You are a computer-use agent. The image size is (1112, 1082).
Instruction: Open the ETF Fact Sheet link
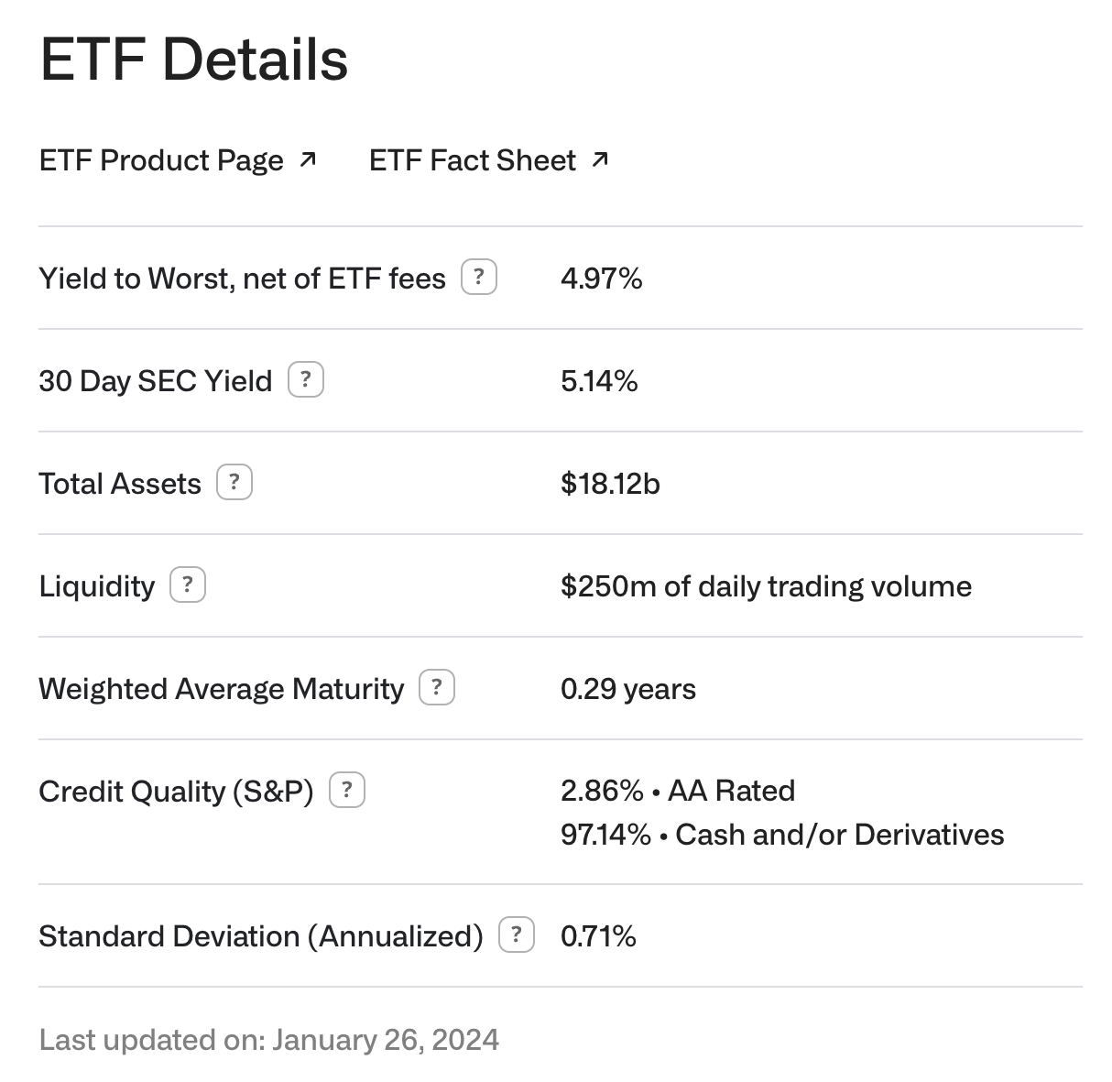tap(472, 160)
